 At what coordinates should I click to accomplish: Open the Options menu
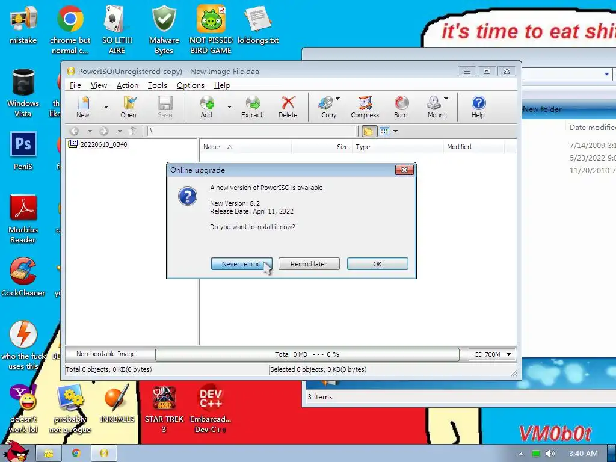(x=191, y=85)
